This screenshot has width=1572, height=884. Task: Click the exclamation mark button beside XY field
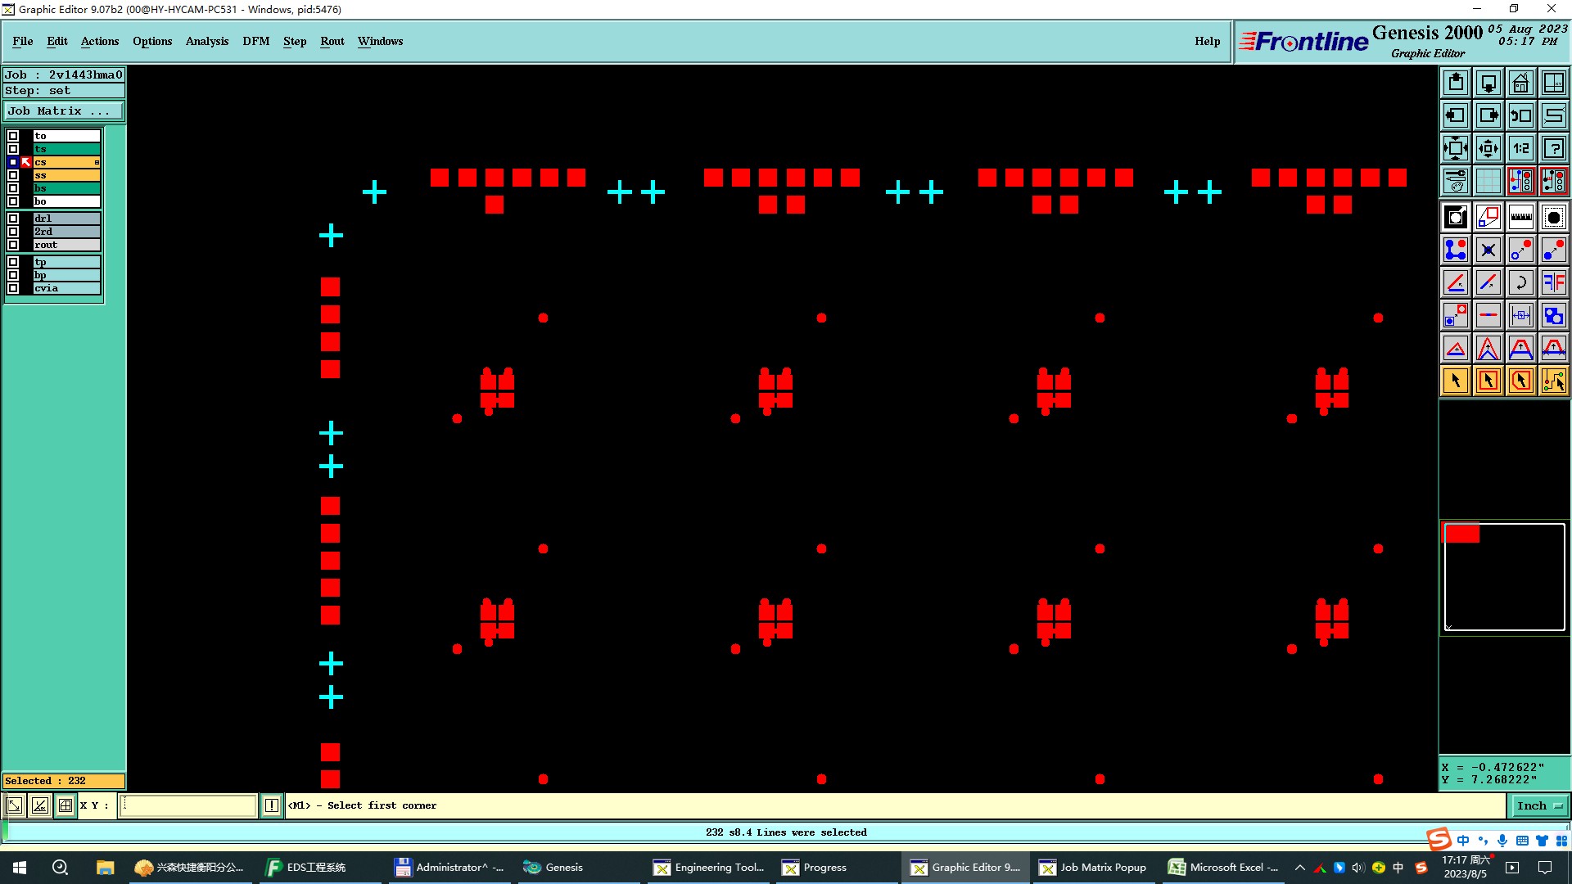click(272, 805)
